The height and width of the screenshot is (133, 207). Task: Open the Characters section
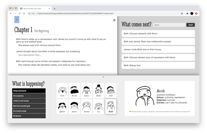point(29,91)
